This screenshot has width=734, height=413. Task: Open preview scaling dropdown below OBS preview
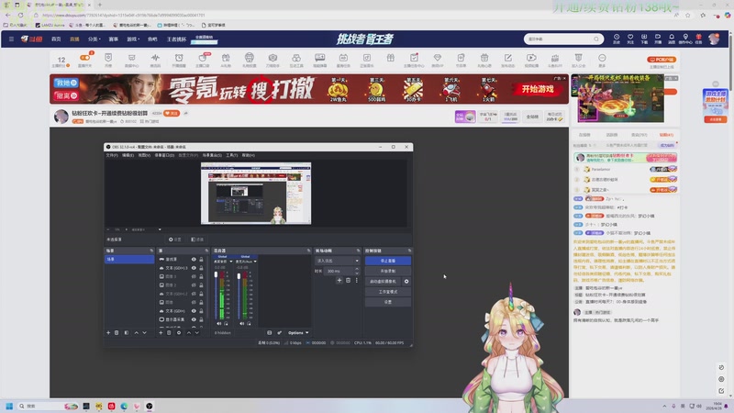click(x=160, y=229)
